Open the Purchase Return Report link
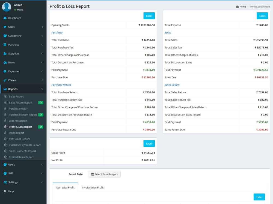Viewport: 273px width, 204px height. point(23,115)
